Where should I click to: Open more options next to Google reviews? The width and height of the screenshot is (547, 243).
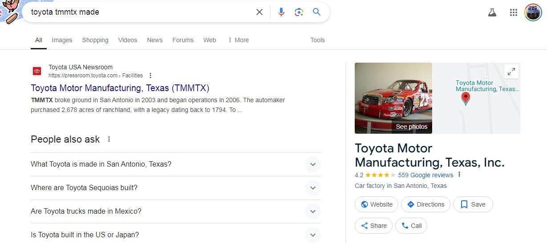coord(460,175)
